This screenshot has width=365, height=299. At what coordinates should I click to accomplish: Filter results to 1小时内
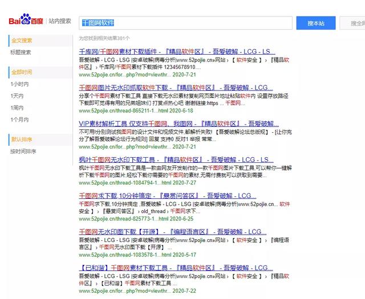19,84
